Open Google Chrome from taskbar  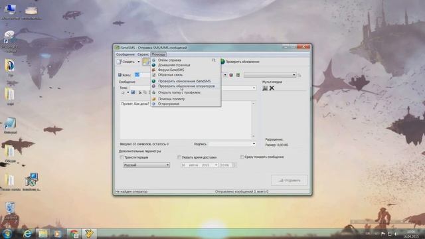coord(74,234)
